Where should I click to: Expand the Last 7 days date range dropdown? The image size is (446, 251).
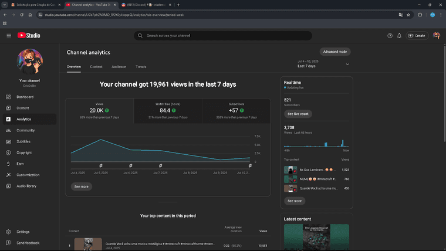coord(323,64)
